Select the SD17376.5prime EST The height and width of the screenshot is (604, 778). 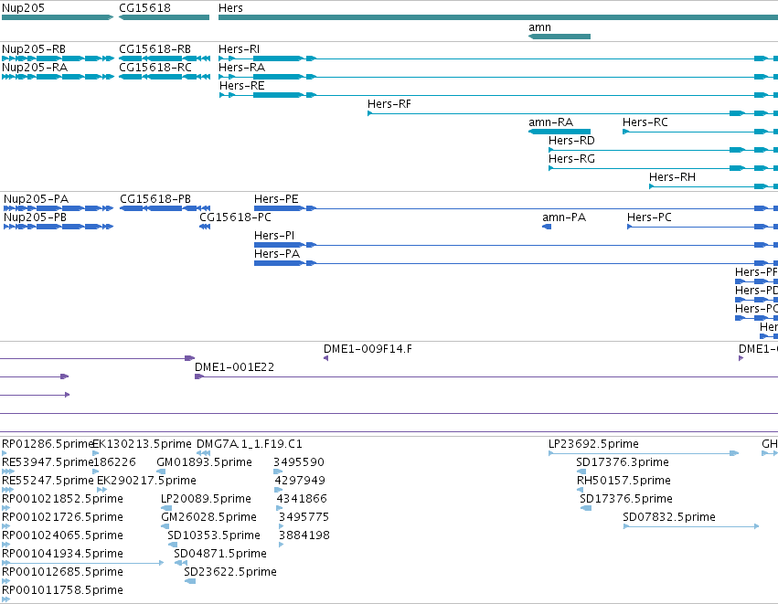coord(626,499)
